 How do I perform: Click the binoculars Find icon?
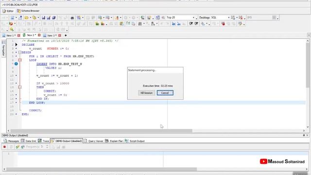coord(140,24)
